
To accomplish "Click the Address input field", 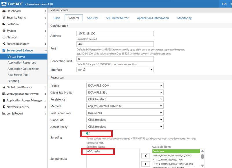I will [115, 33].
